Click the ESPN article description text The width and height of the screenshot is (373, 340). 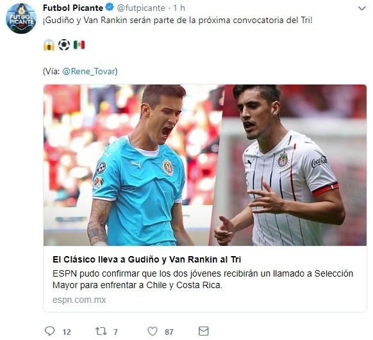click(203, 279)
